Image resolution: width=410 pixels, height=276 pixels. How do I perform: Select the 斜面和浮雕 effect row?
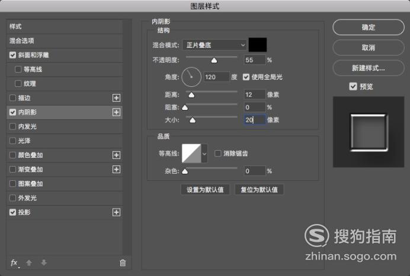tap(65, 55)
